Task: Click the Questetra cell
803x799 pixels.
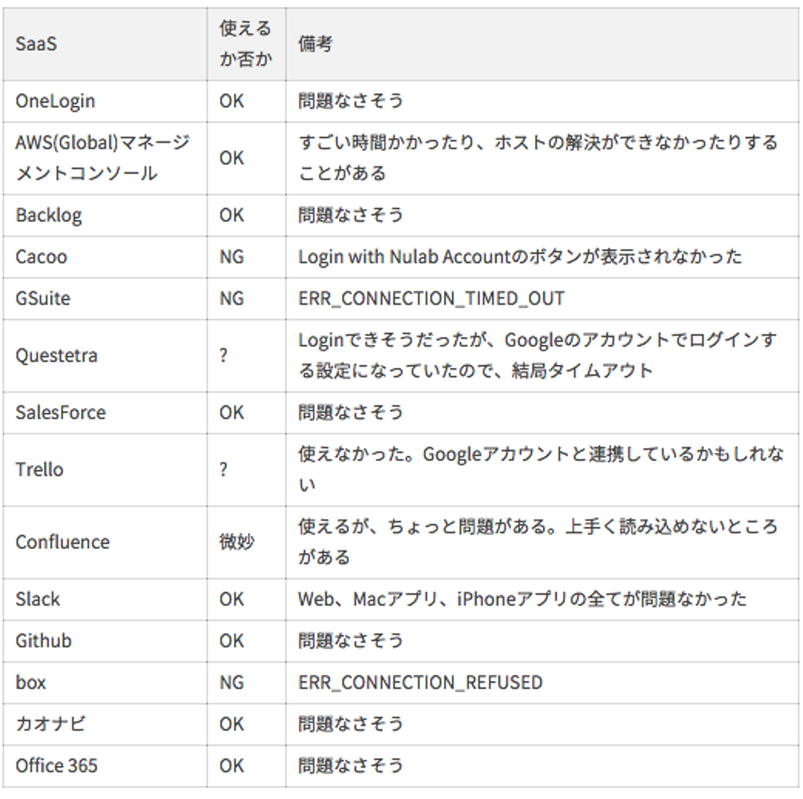Action: (56, 355)
